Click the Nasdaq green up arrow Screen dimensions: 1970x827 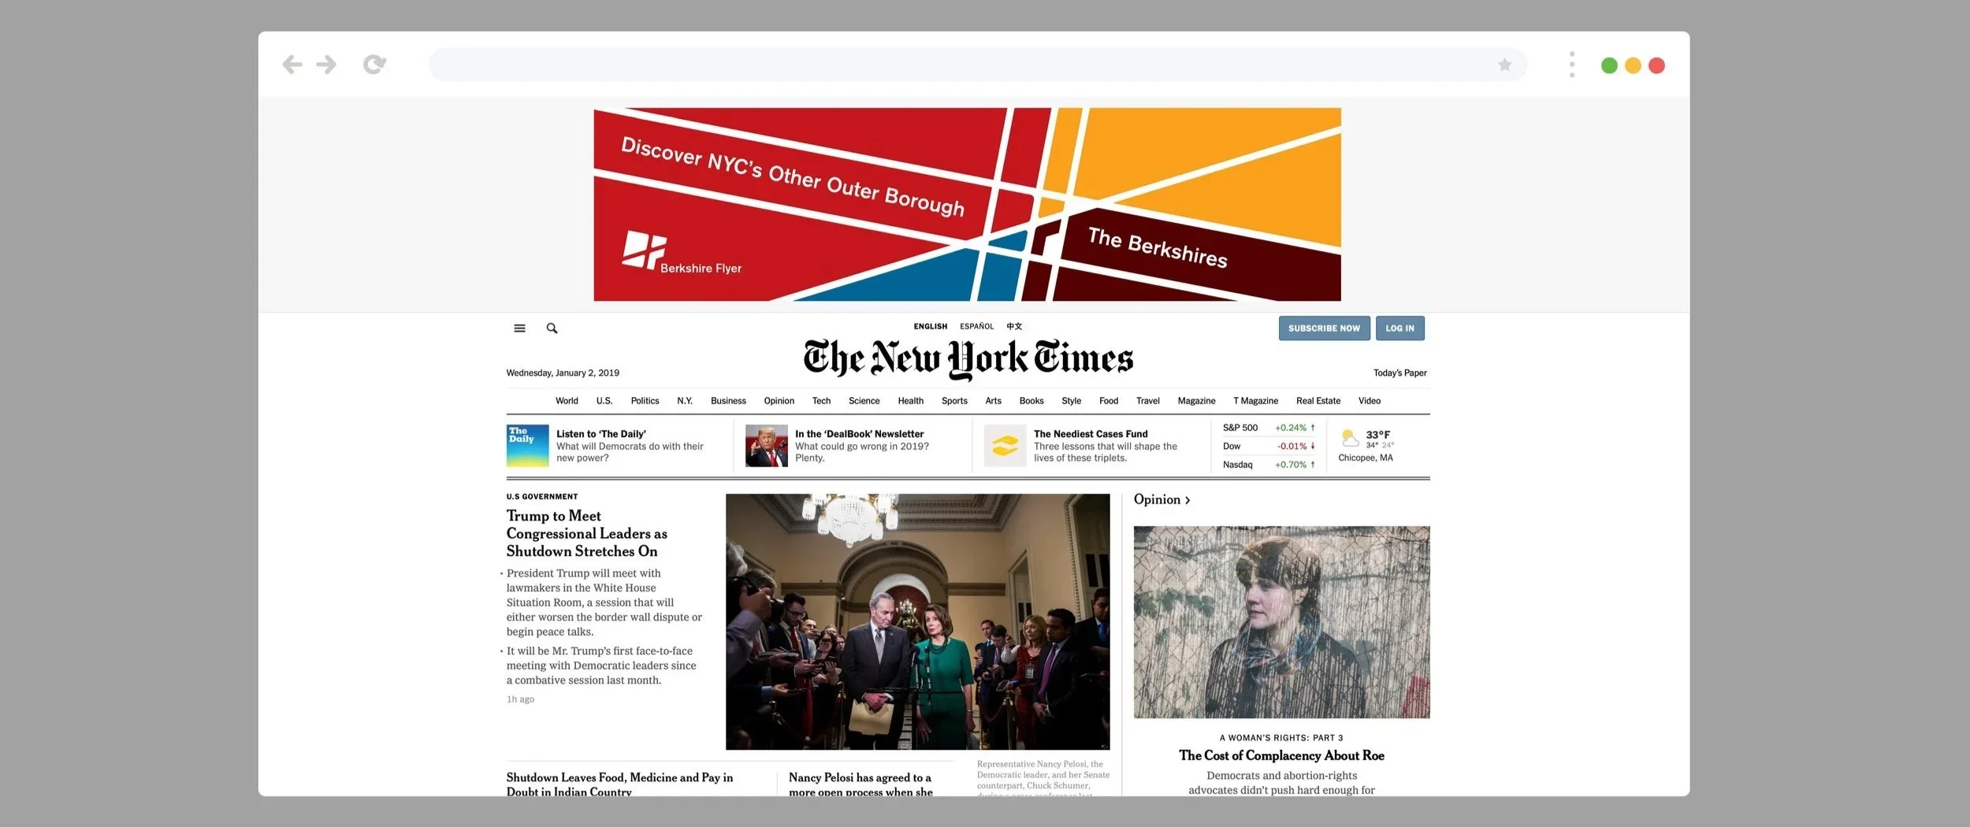(x=1313, y=465)
